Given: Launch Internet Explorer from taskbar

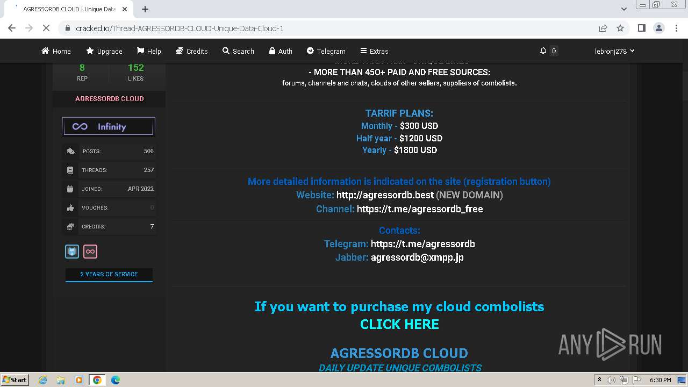Looking at the screenshot, I should click(43, 380).
